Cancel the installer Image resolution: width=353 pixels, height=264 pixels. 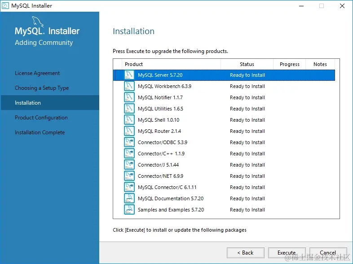(x=328, y=253)
